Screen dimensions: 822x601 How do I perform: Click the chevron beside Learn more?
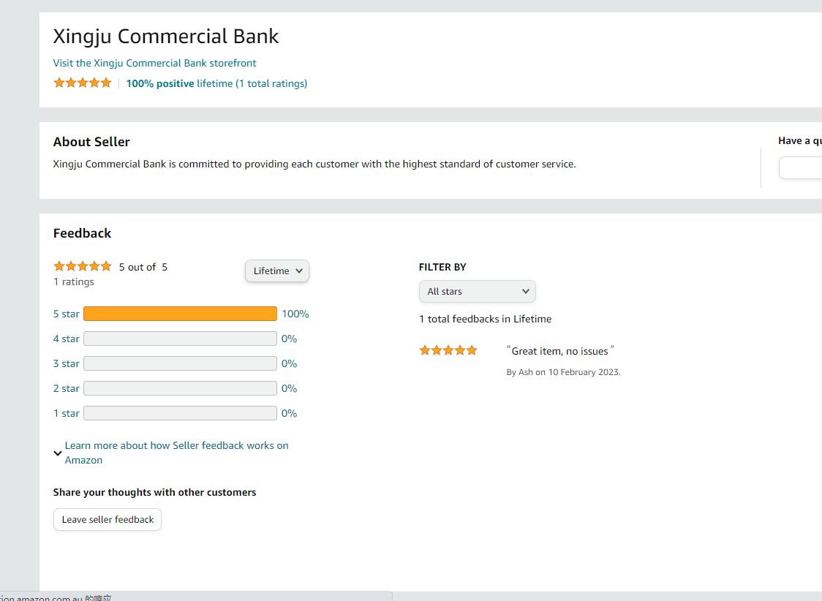point(58,453)
